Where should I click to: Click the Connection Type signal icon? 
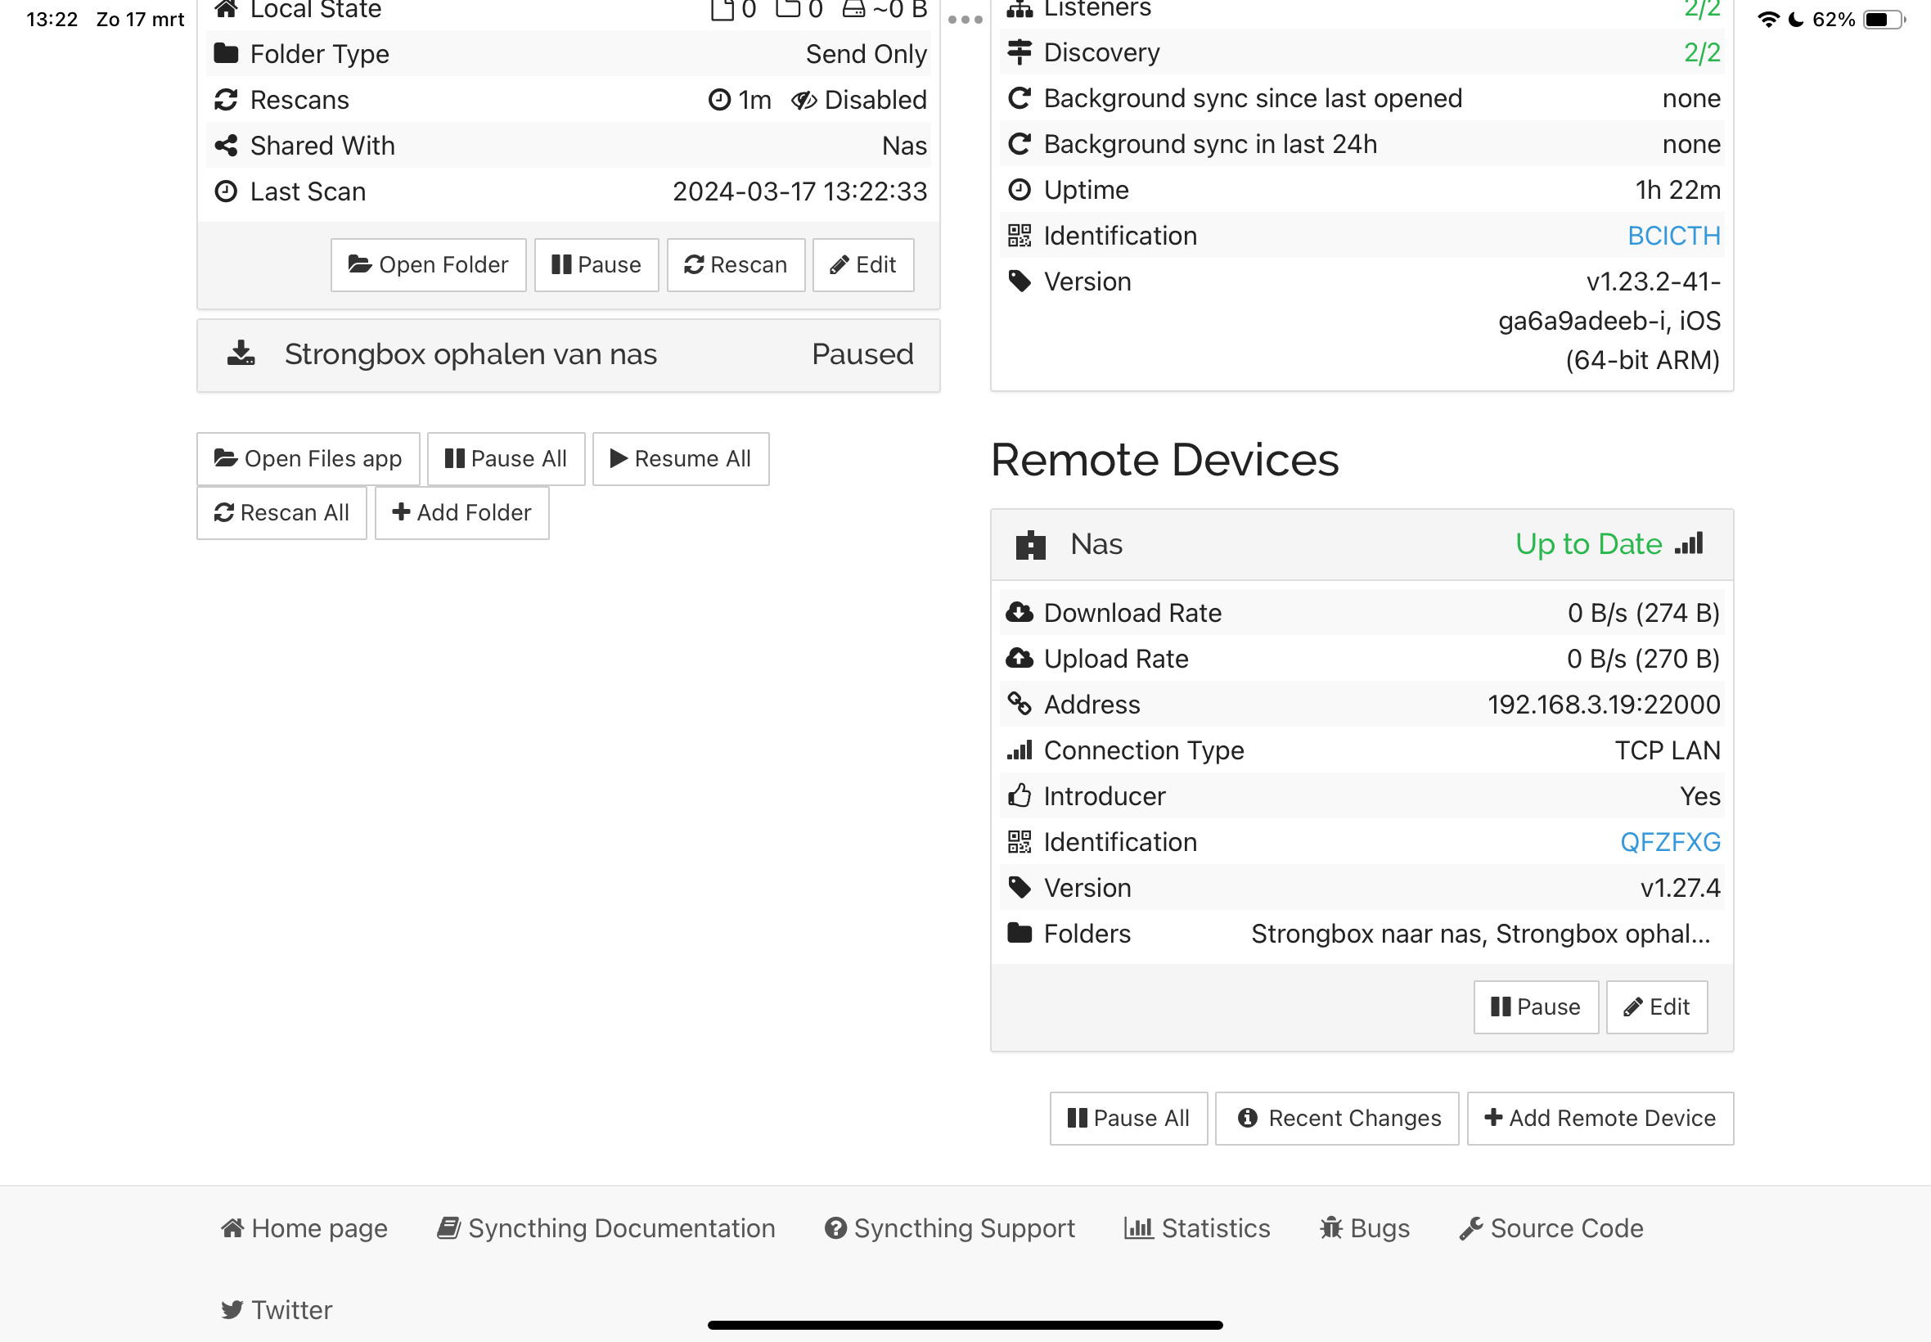click(1020, 750)
